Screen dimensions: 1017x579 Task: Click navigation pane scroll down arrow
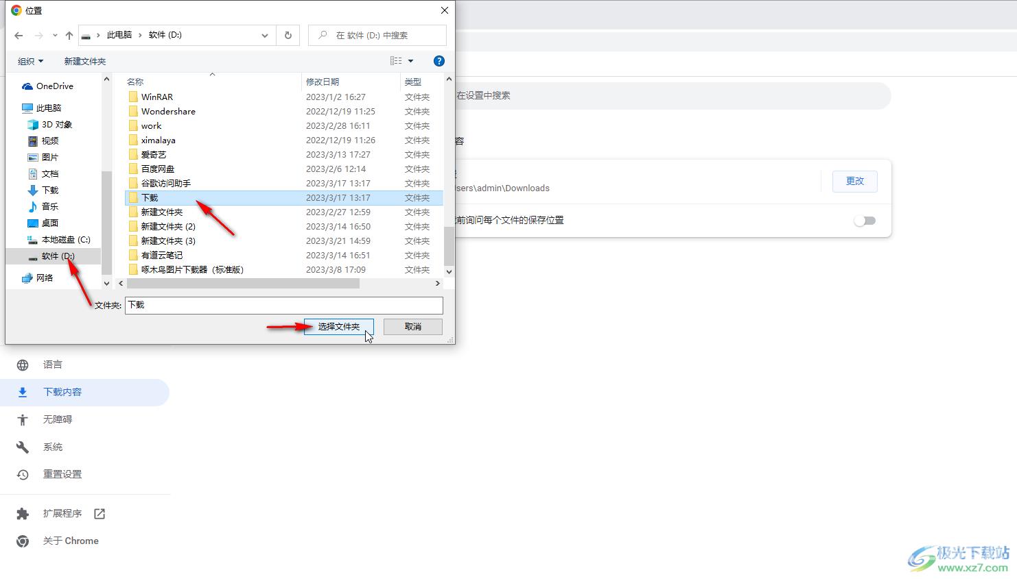tap(106, 283)
